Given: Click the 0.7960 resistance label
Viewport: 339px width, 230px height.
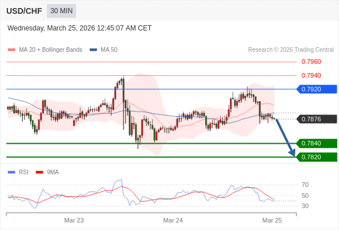Looking at the screenshot, I should point(311,62).
